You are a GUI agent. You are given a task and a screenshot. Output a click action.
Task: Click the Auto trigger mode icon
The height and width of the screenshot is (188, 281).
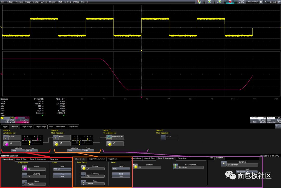click(199, 2)
